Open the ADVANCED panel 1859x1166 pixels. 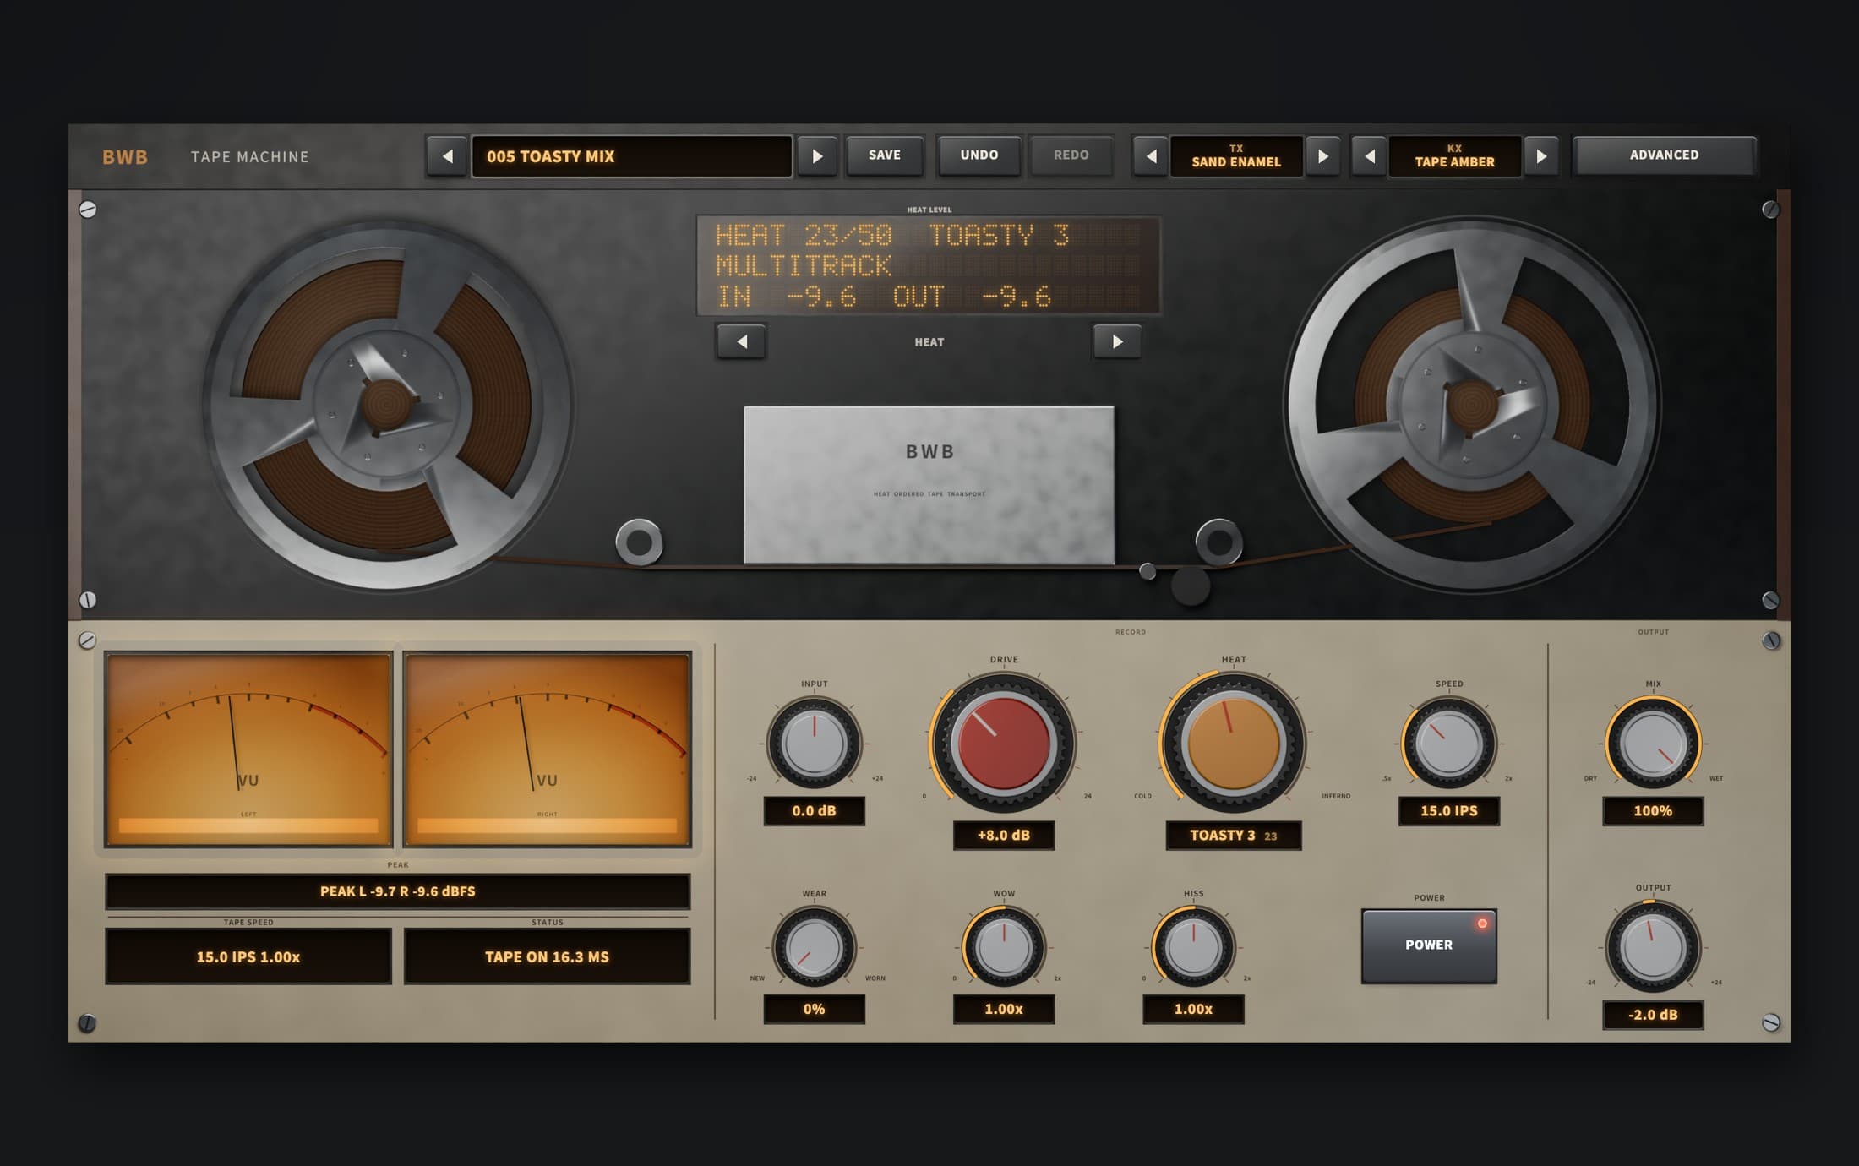(1664, 155)
